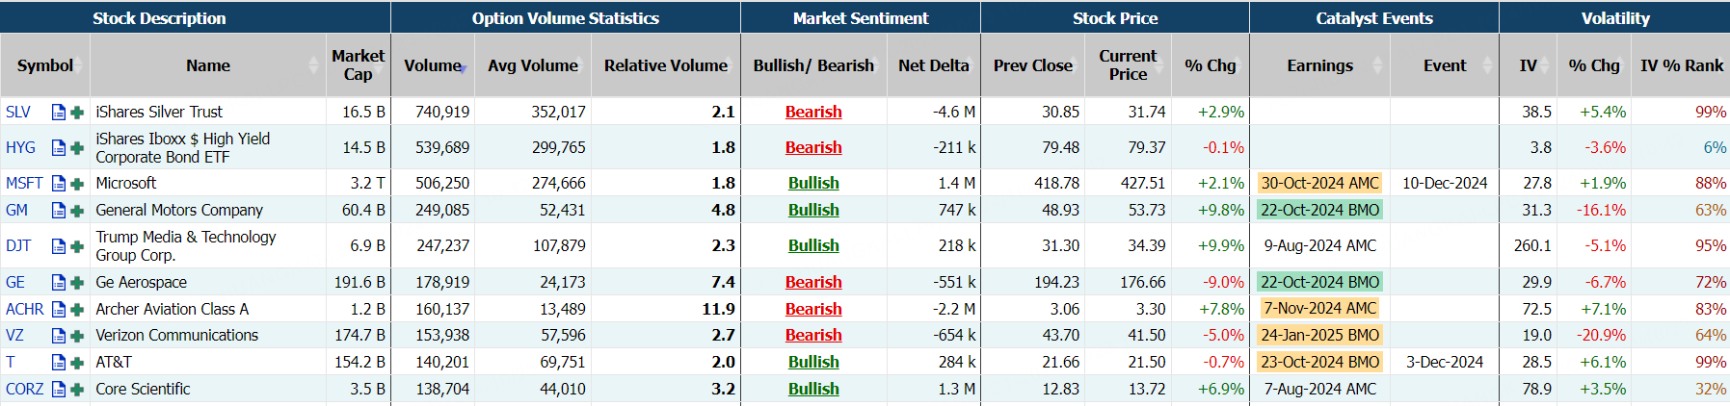Open the document icon next to ACHR
The image size is (1730, 406).
59,310
